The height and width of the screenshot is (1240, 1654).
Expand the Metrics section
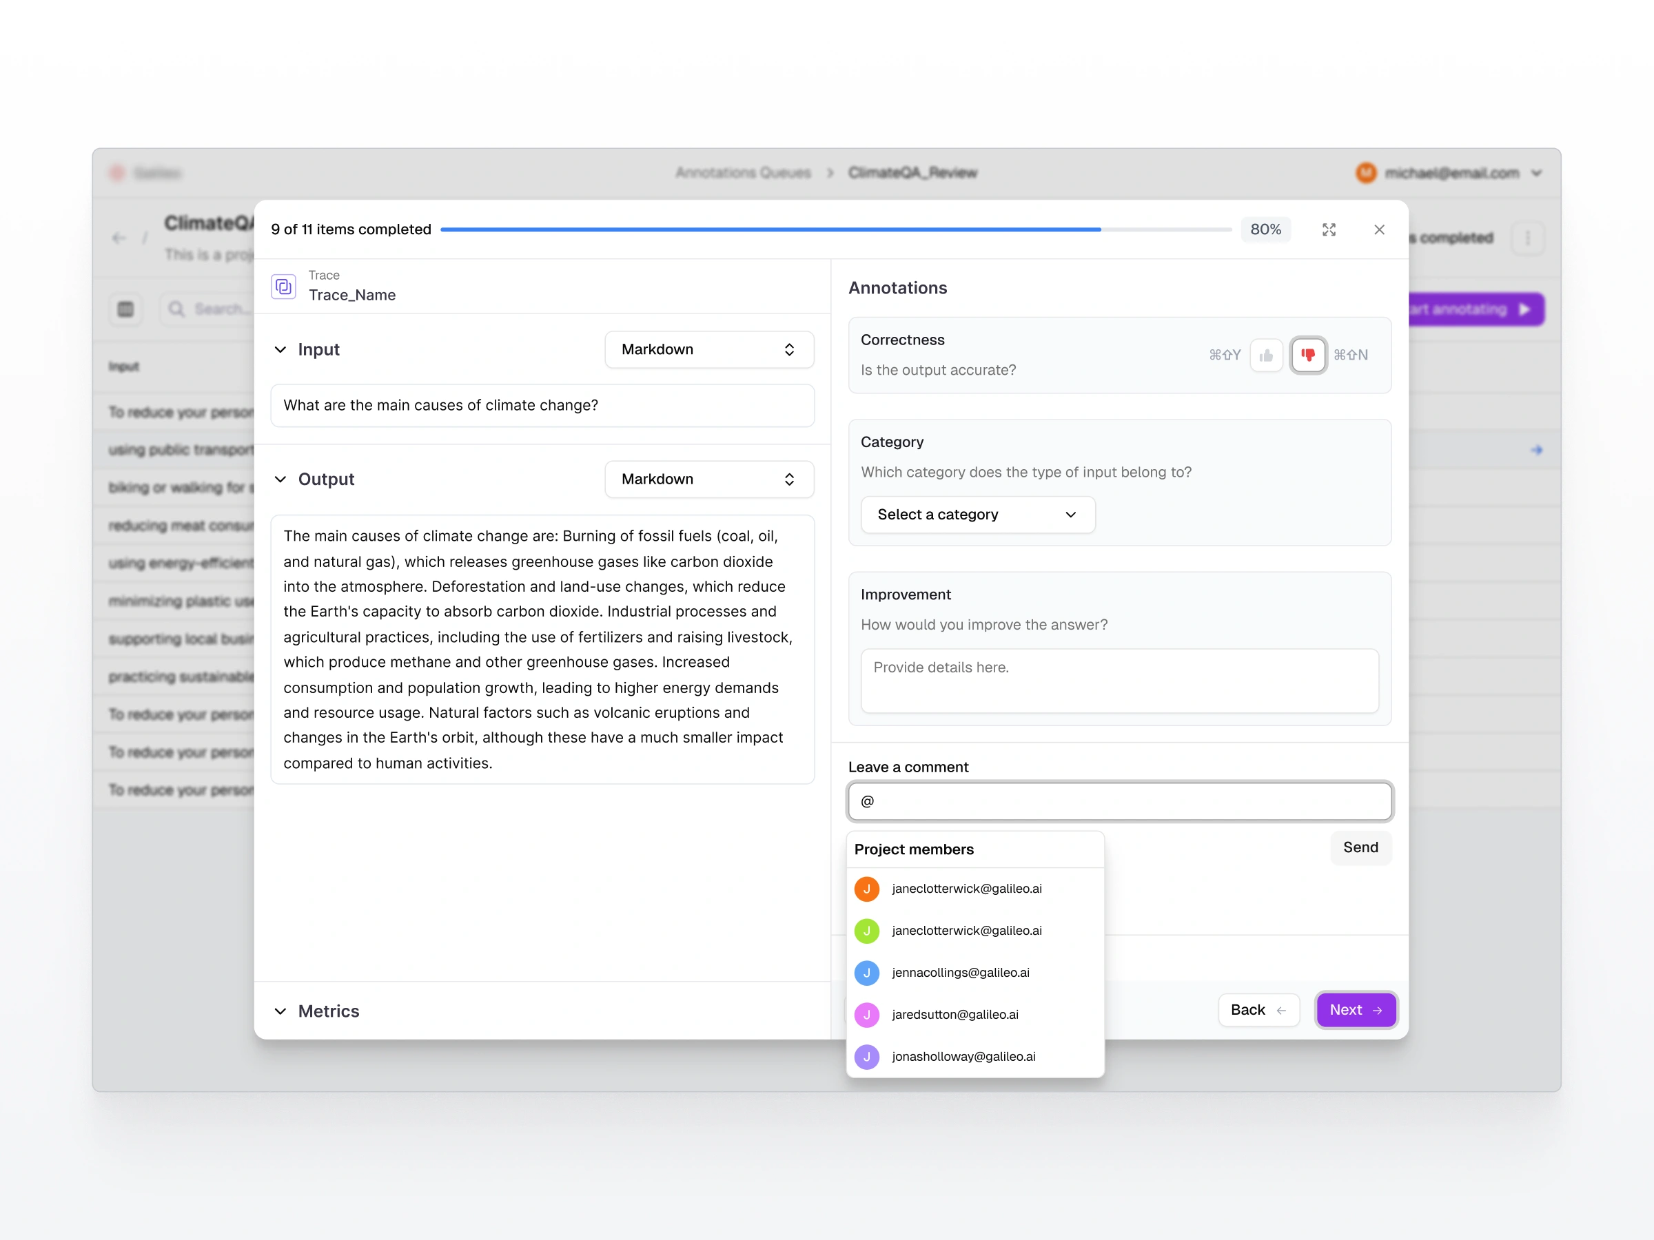(x=280, y=1011)
